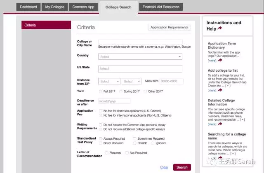Click [more] under Add college to list
The image size is (264, 173).
pos(212,91)
